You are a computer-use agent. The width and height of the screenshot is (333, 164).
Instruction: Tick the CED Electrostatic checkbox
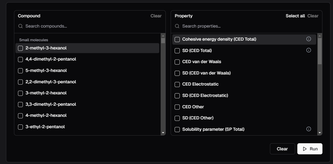pyautogui.click(x=177, y=84)
